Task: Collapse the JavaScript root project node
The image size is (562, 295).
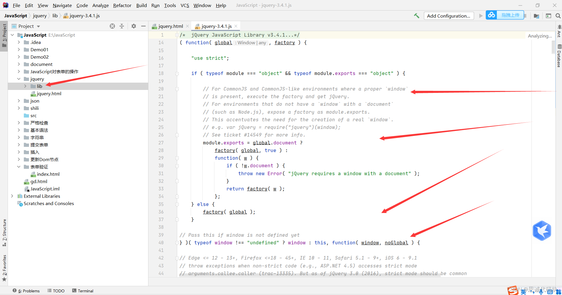Action: [x=12, y=35]
